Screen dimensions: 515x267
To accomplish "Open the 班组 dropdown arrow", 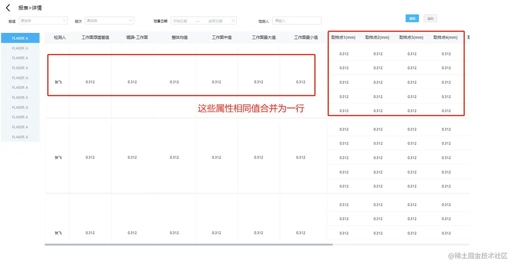I will pos(64,21).
